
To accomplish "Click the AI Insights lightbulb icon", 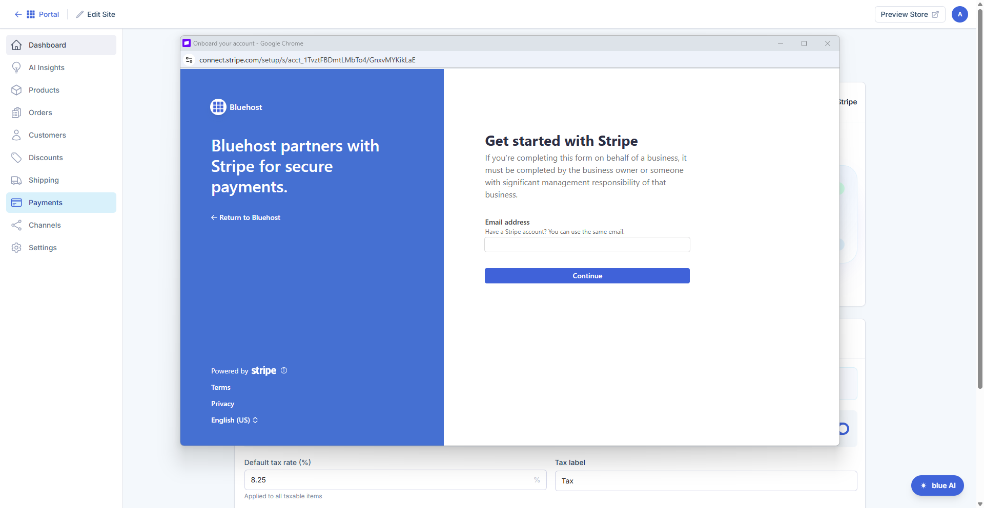I will coord(16,68).
